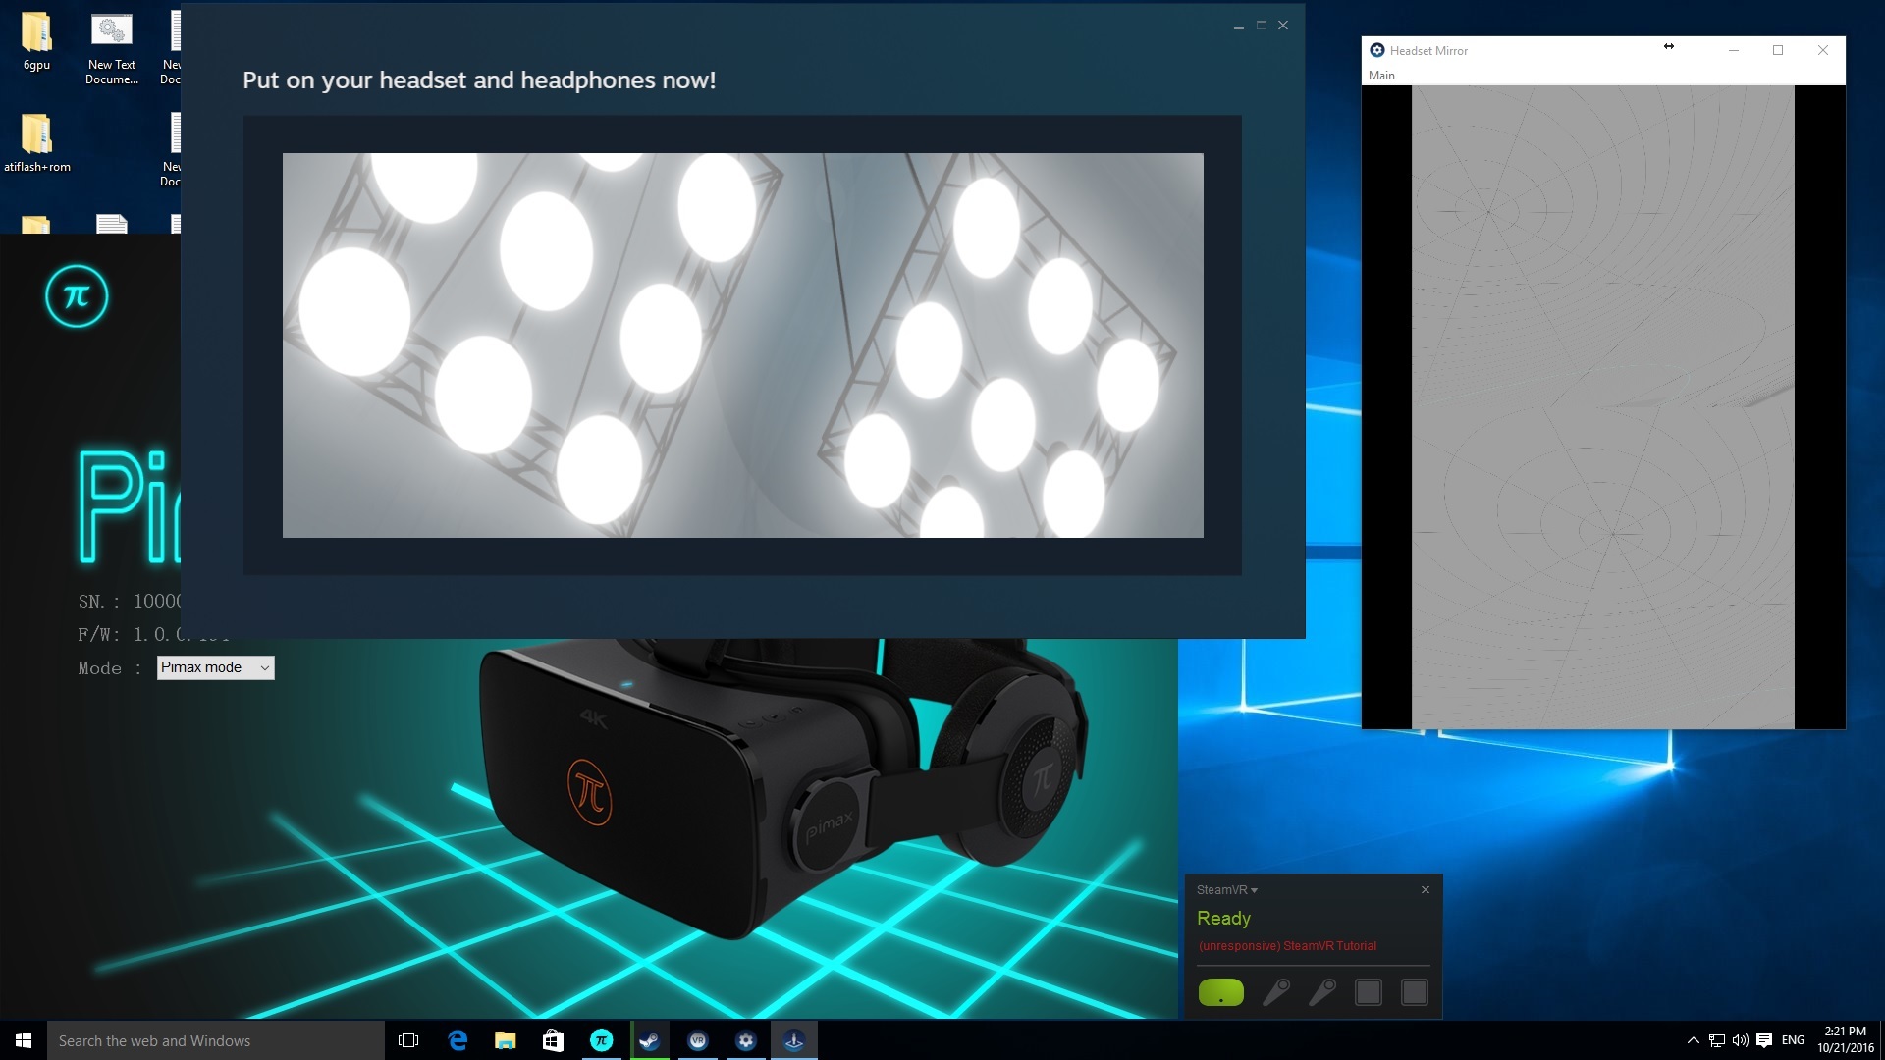Click the green headset status icon in SteamVR

coord(1220,992)
